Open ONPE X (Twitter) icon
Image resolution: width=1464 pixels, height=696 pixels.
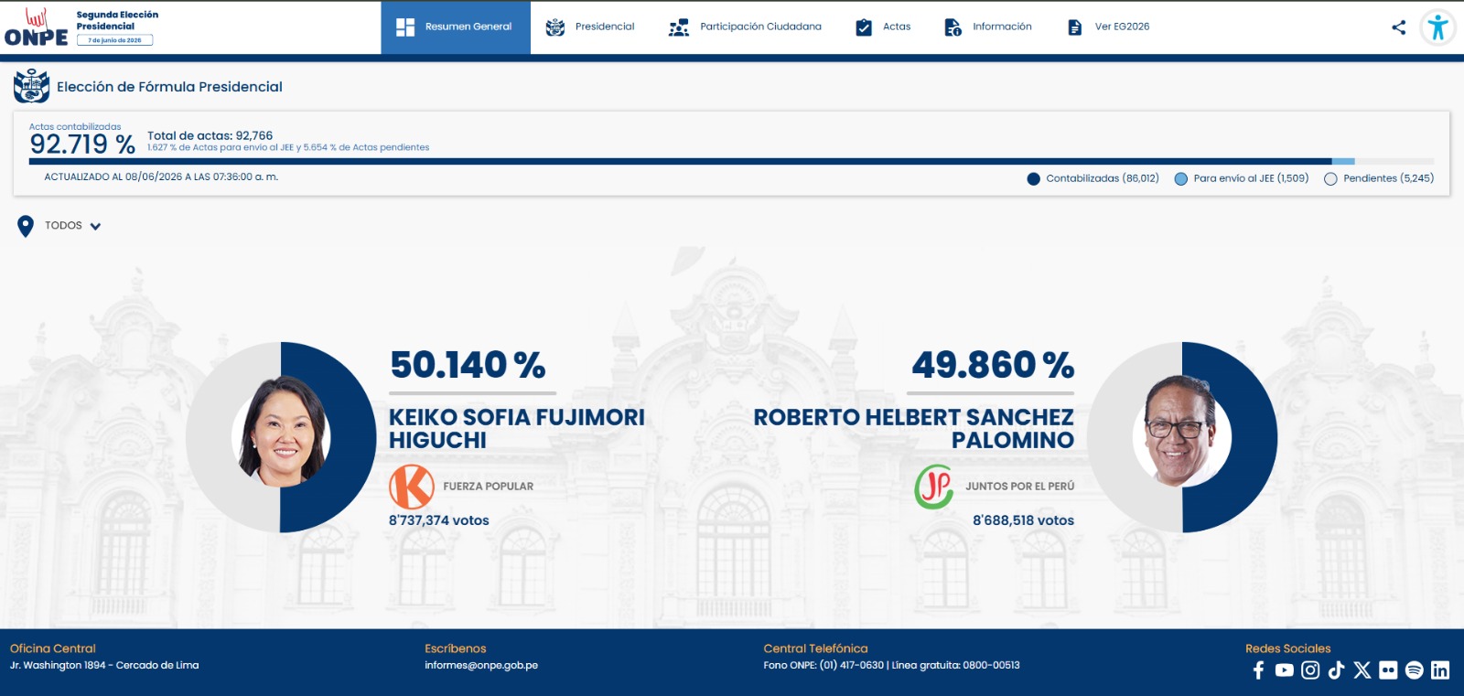click(1362, 670)
